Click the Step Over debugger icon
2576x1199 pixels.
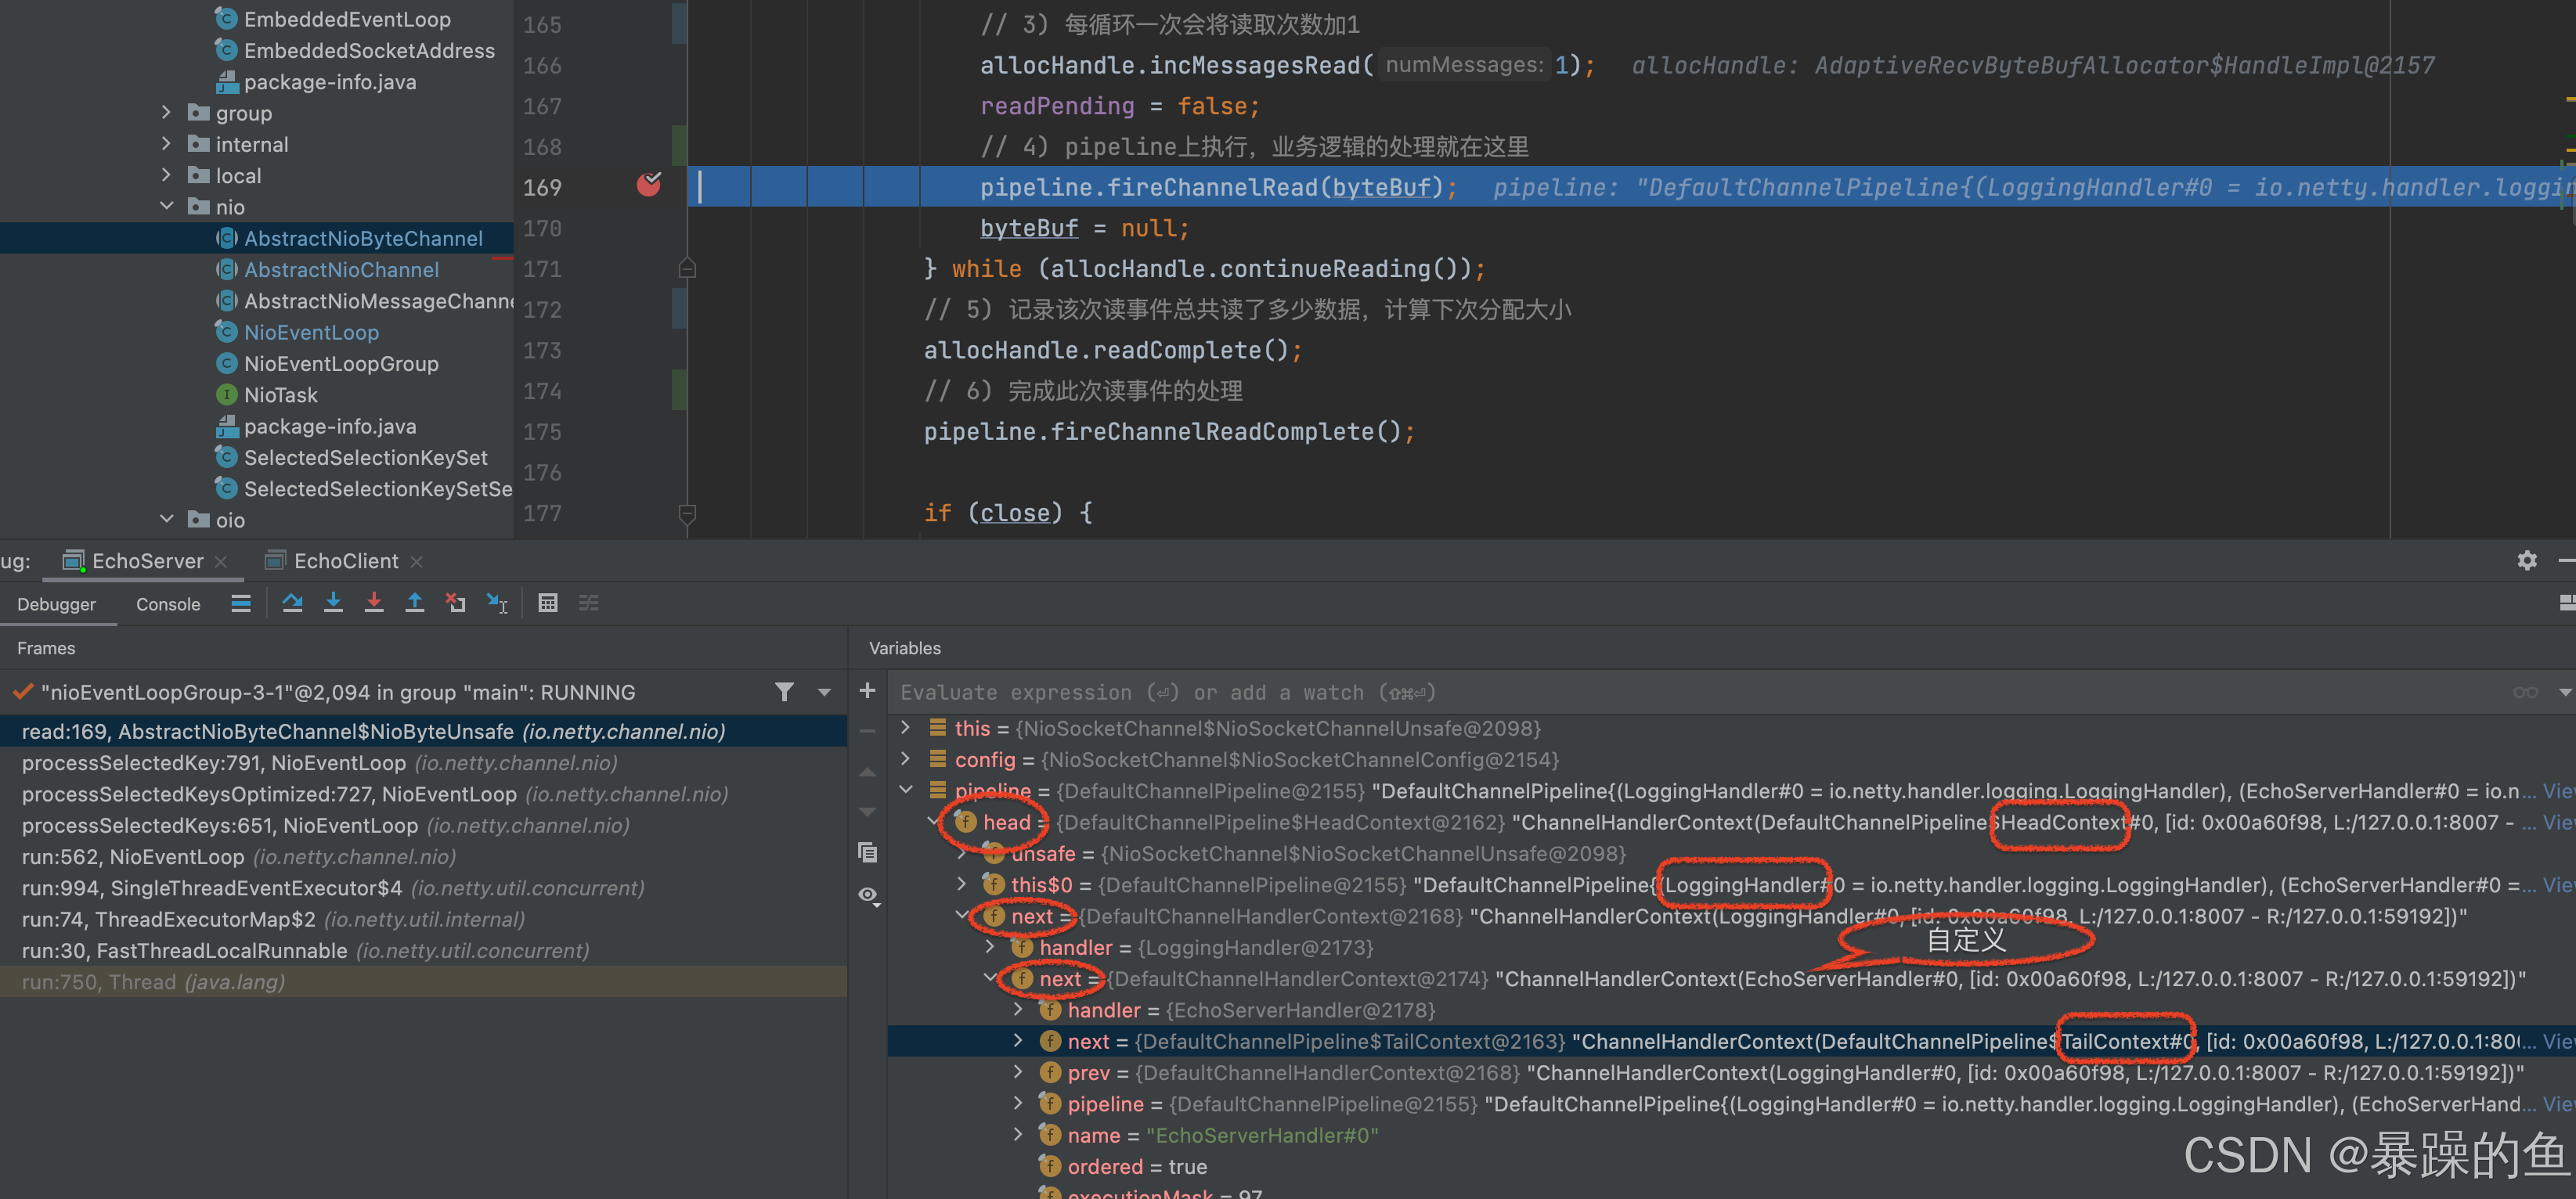[x=292, y=603]
